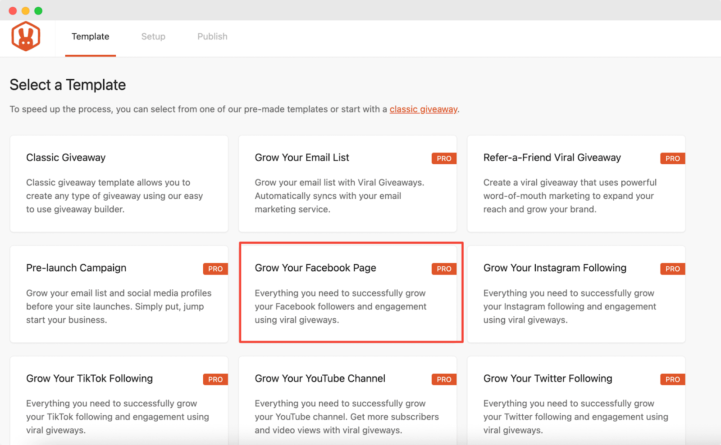Image resolution: width=721 pixels, height=445 pixels.
Task: Click PRO badge on Grow Your TikTok Following
Action: pyautogui.click(x=215, y=379)
